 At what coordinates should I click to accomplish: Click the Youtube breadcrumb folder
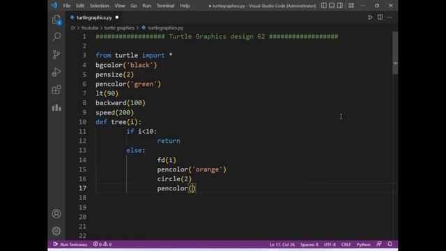(x=90, y=28)
